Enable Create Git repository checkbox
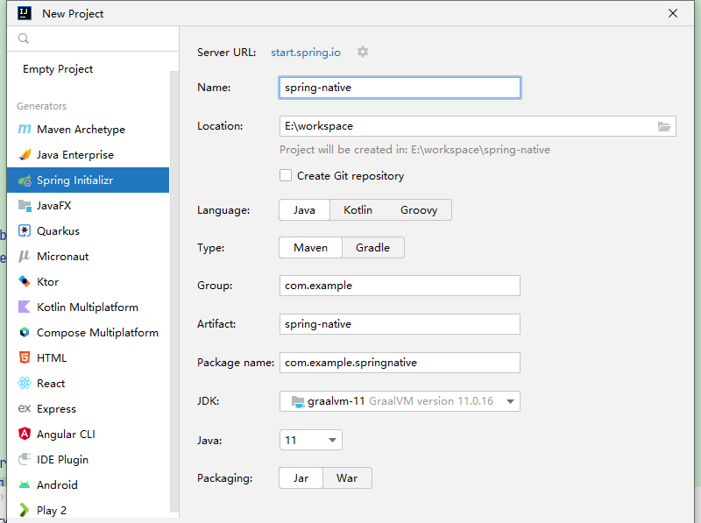Screen dimensions: 701x523 286,176
